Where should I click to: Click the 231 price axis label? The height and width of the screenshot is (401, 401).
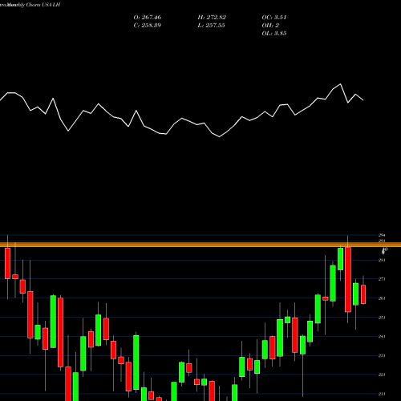382,356
